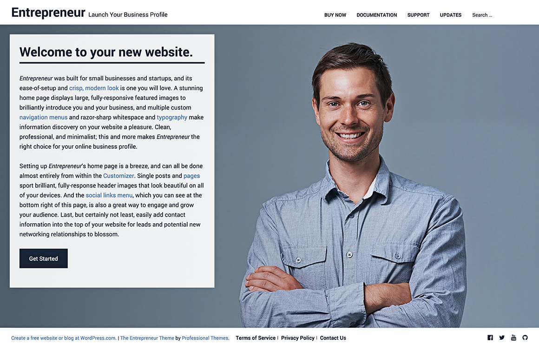The image size is (539, 359).
Task: Visit the YouTube icon link in footer
Action: pos(513,338)
